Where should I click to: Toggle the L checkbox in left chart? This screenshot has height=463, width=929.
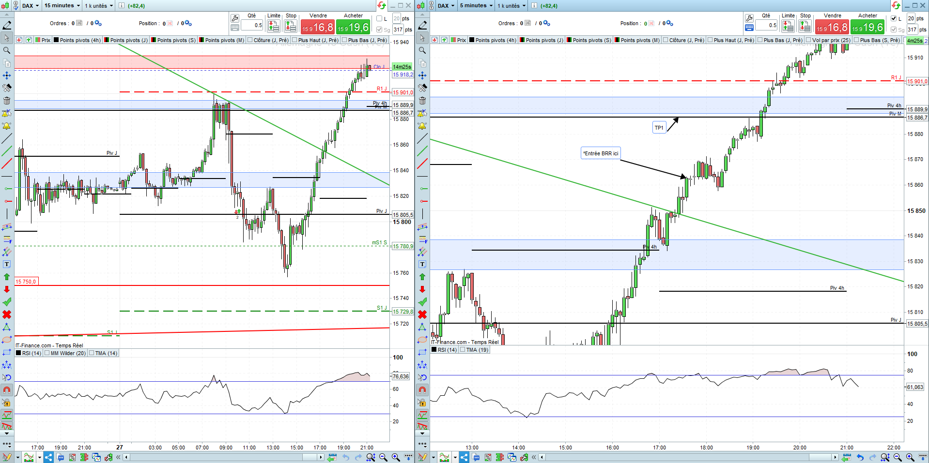[379, 18]
